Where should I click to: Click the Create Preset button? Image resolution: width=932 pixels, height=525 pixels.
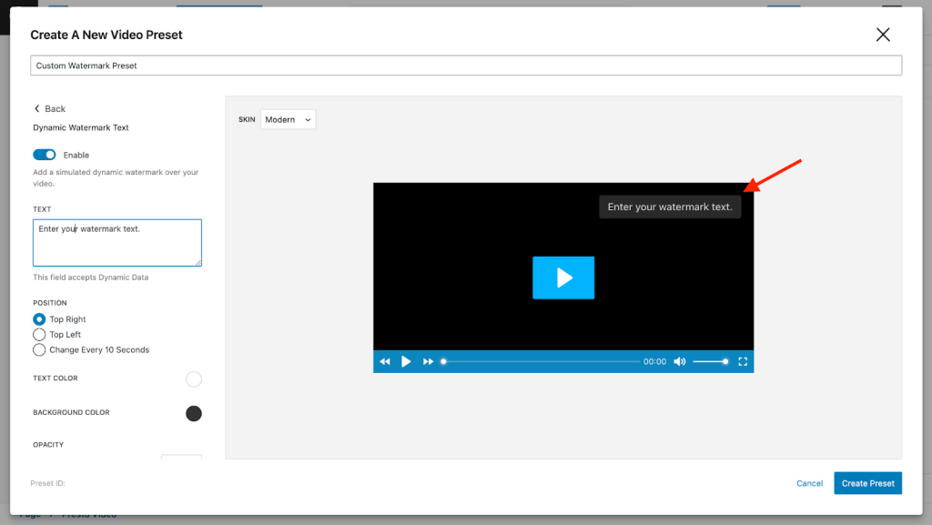[x=867, y=483]
